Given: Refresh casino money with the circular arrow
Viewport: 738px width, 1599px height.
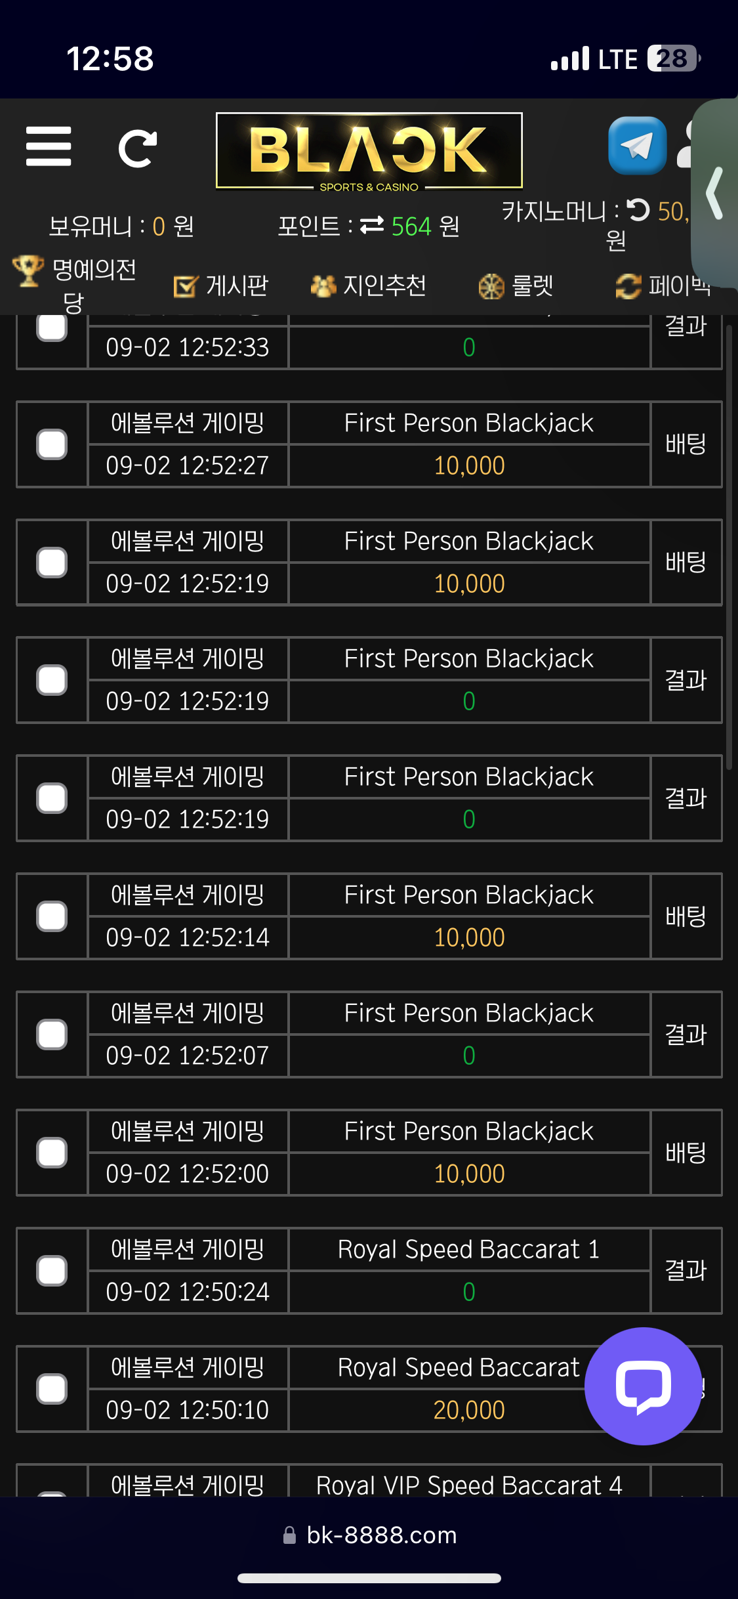Looking at the screenshot, I should pos(638,211).
